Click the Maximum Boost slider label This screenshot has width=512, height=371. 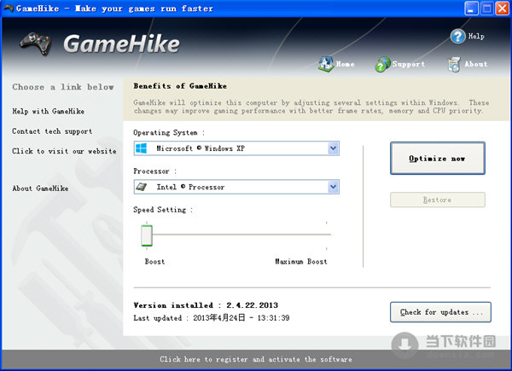pyautogui.click(x=301, y=261)
